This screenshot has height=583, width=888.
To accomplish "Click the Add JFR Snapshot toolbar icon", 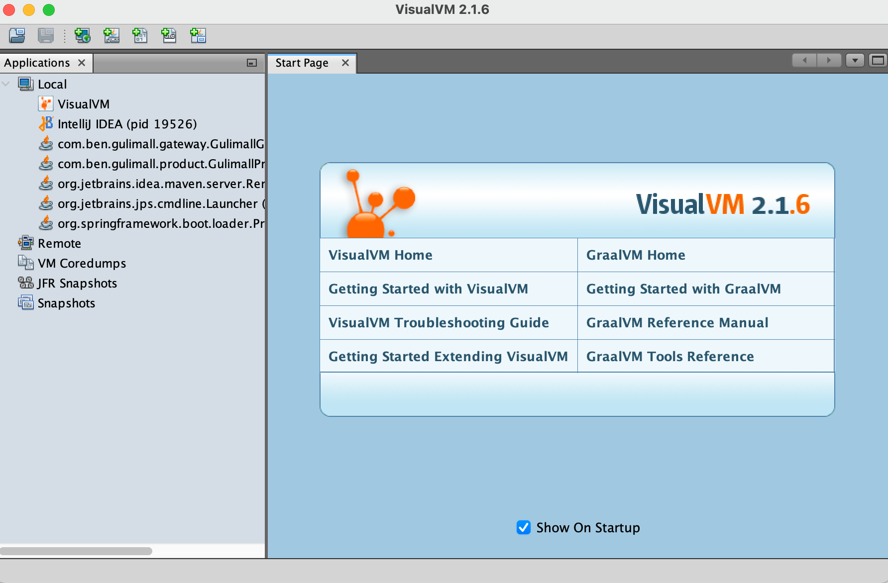I will pos(169,36).
